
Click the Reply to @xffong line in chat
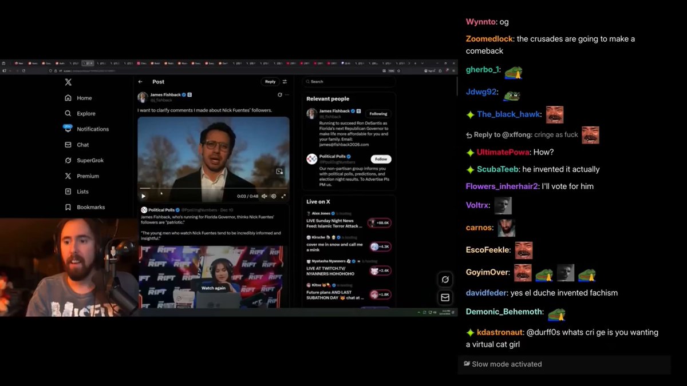(x=532, y=135)
